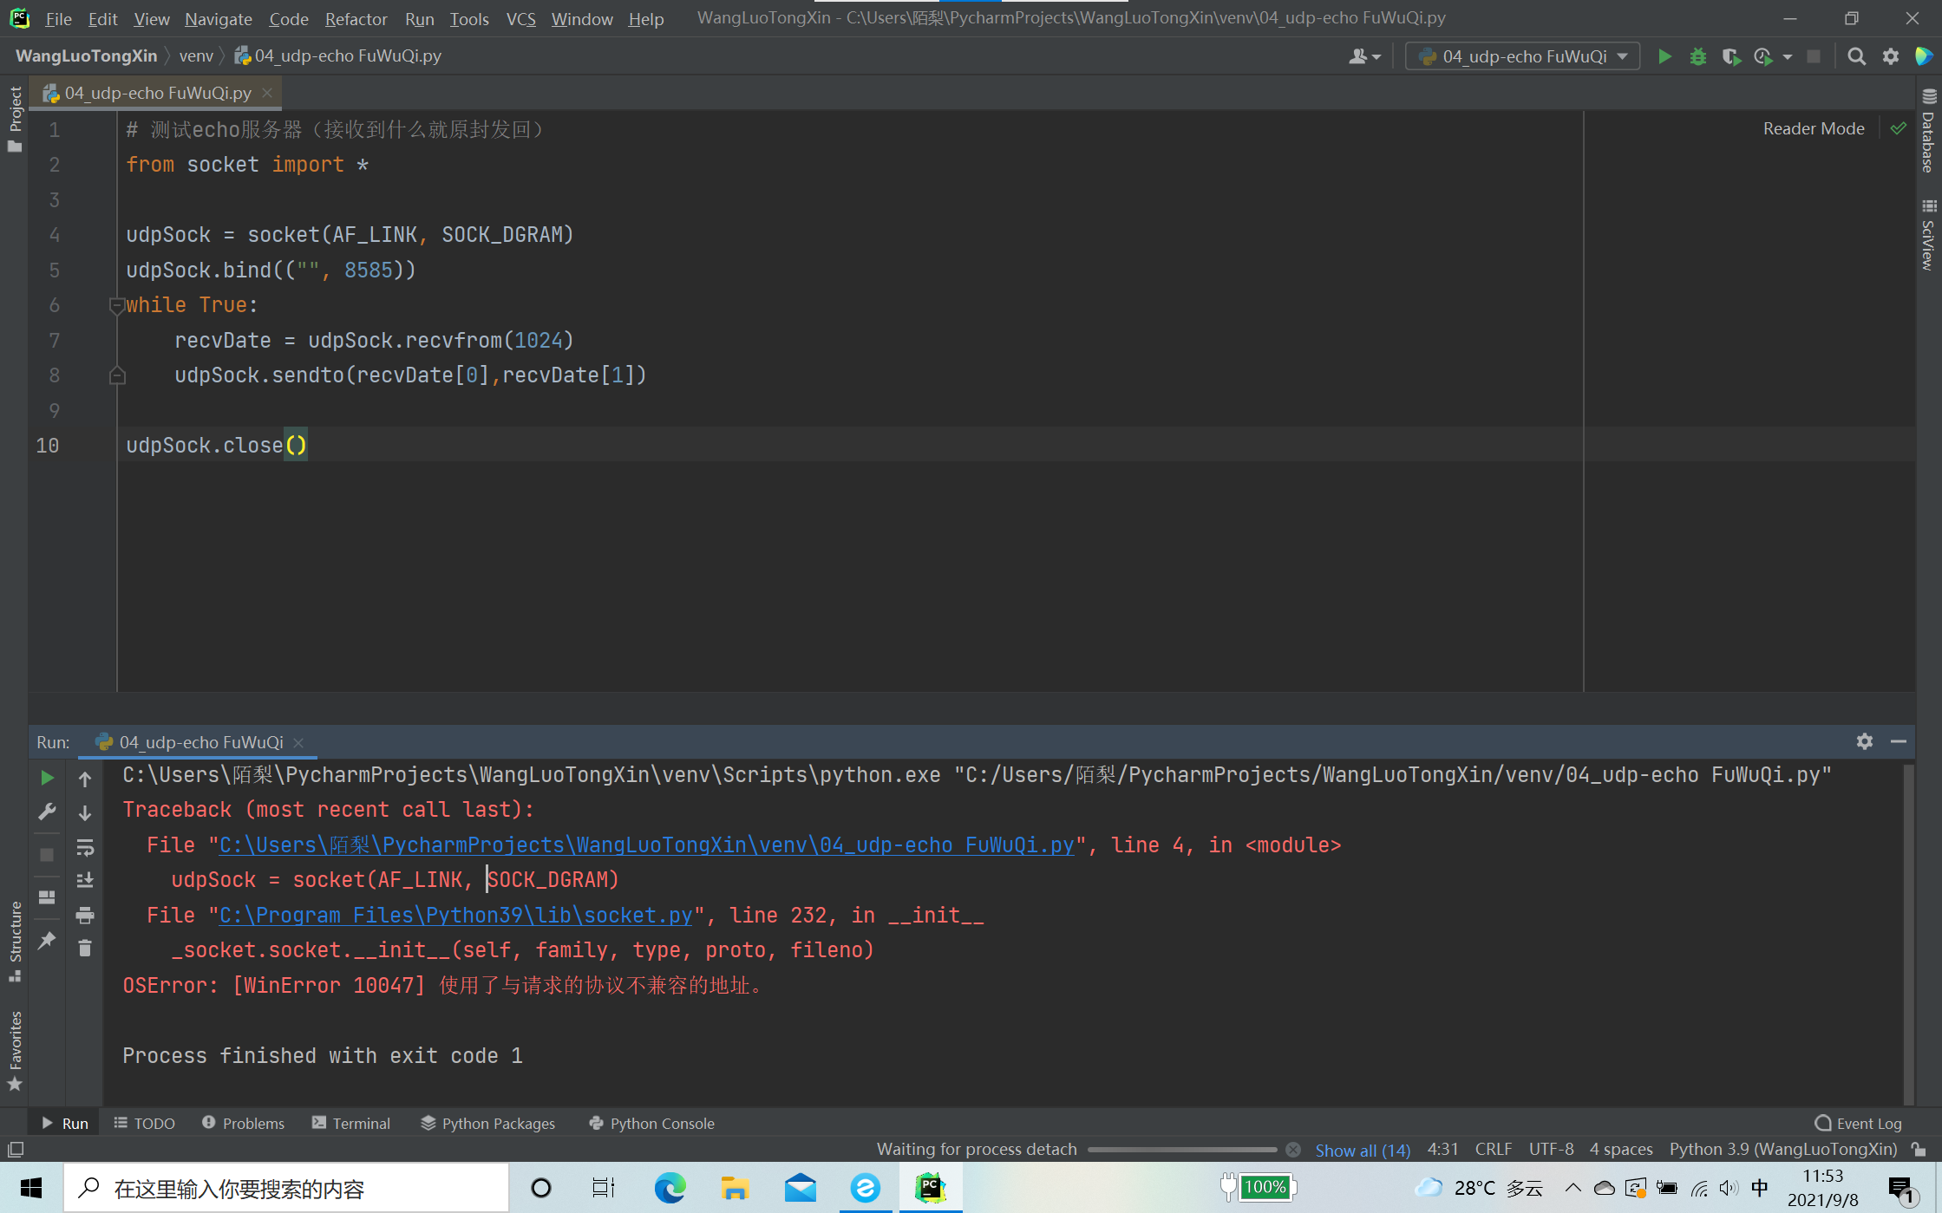Screen dimensions: 1942x1213
Task: Change file encoding UTF-8 in status bar
Action: coord(1551,1149)
